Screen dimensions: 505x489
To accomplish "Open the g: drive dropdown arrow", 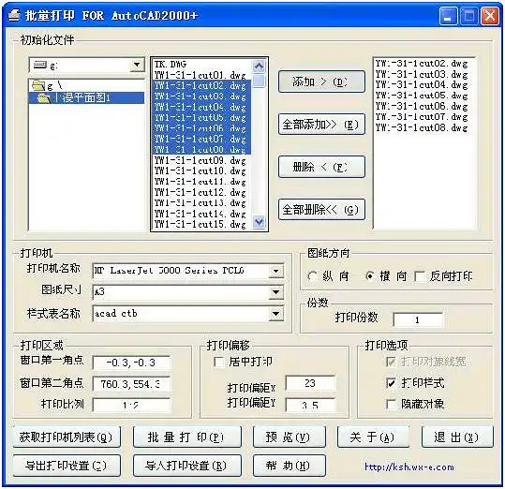I will point(137,66).
